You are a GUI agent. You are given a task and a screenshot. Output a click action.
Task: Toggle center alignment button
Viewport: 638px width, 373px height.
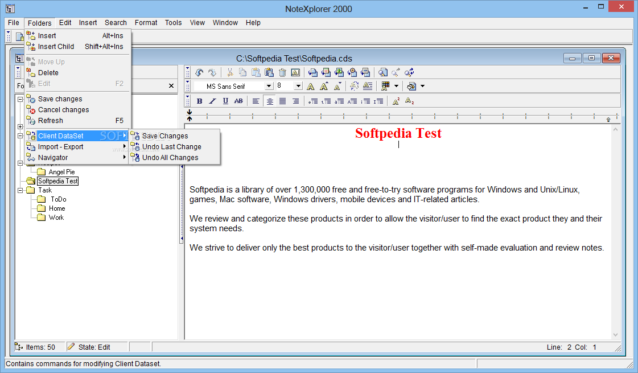tap(269, 101)
